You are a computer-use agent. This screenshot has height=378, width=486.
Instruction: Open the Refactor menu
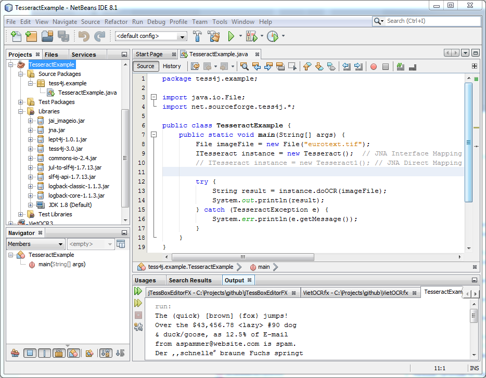[116, 22]
